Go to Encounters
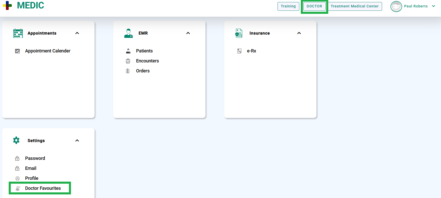 tap(147, 61)
